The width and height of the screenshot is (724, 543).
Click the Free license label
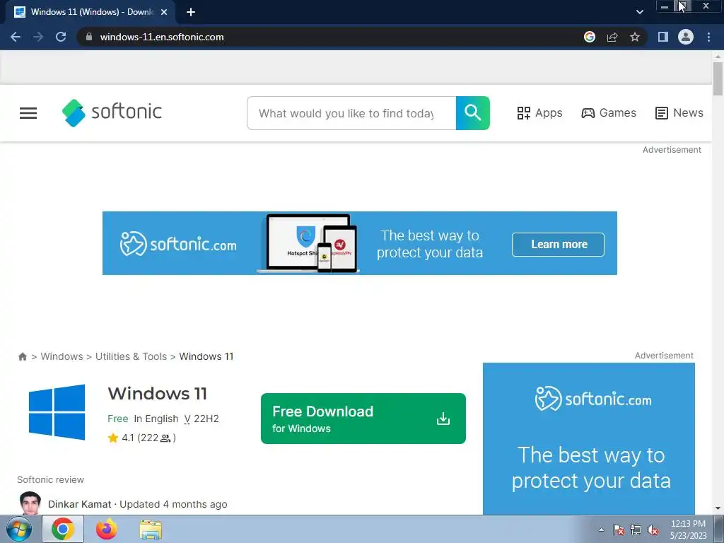(118, 419)
